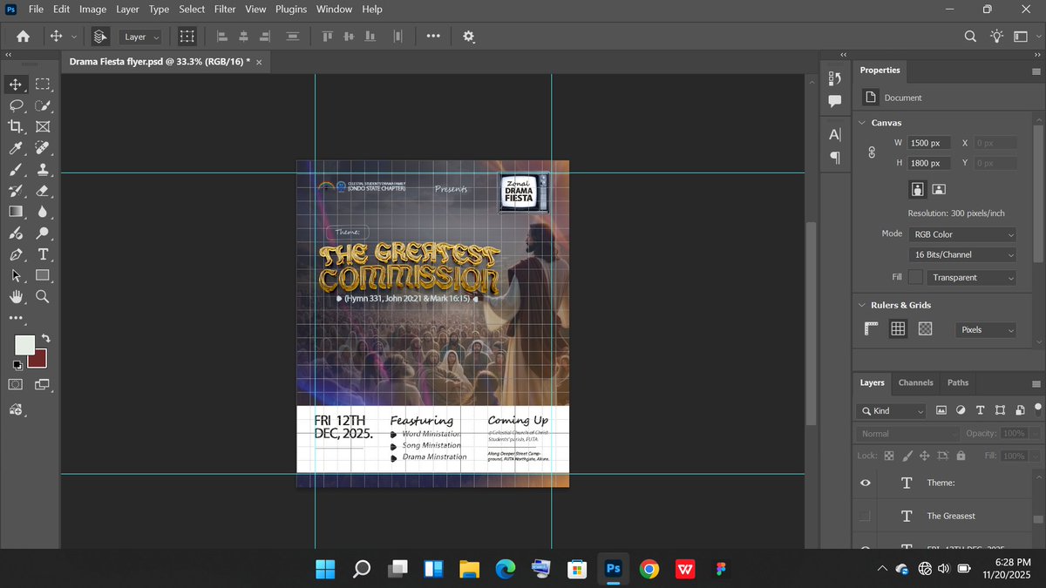Screen dimensions: 1046x588
Task: Choose the portrait canvas orientation icon
Action: pyautogui.click(x=916, y=189)
